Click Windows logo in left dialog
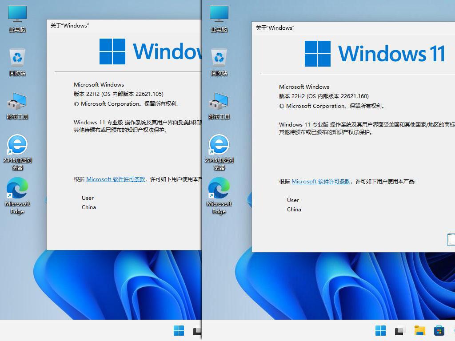 [x=150, y=52]
